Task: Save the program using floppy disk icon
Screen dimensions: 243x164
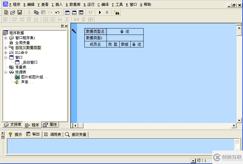Action: point(20,12)
